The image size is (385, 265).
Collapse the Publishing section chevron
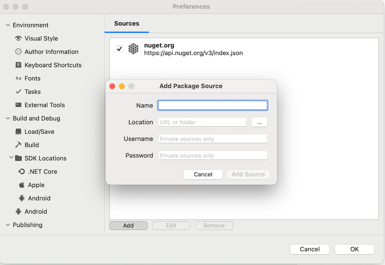coord(8,225)
